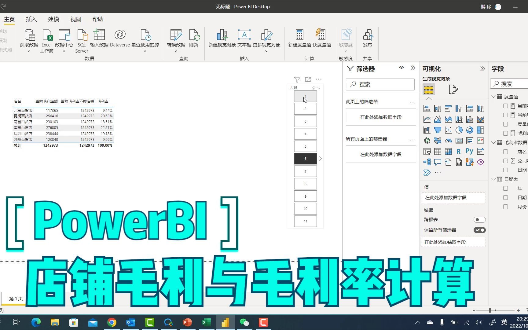The image size is (528, 330).
Task: Open the 获取数据 dropdown arrow
Action: [29, 51]
